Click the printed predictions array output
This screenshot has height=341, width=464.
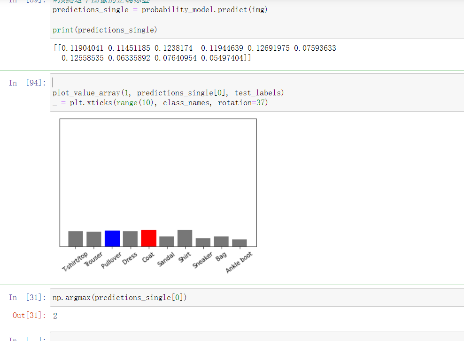point(195,53)
